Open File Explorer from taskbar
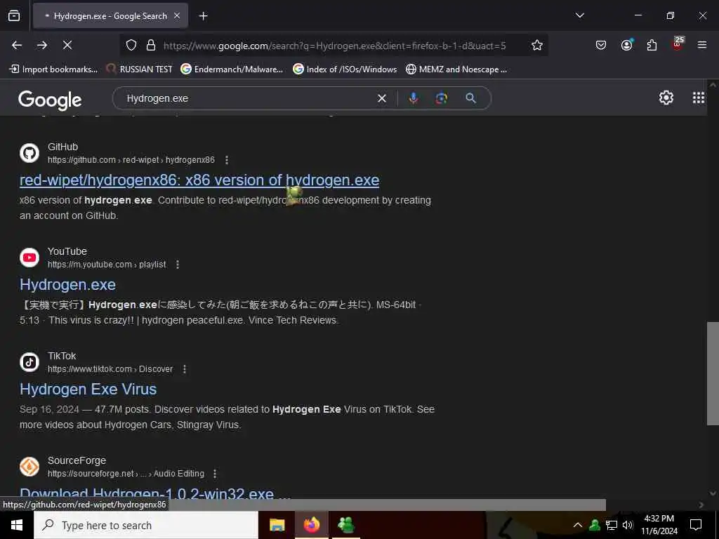 click(x=277, y=525)
